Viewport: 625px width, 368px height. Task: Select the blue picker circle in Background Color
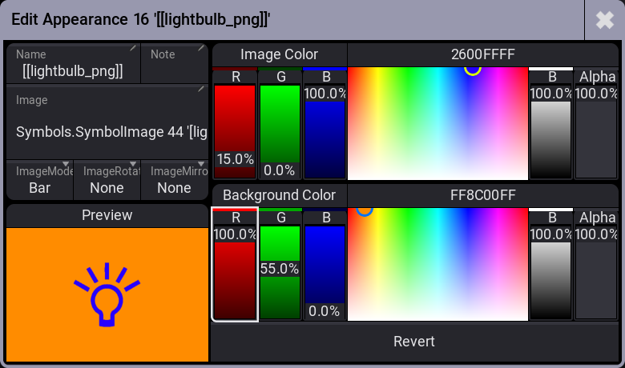click(x=365, y=210)
